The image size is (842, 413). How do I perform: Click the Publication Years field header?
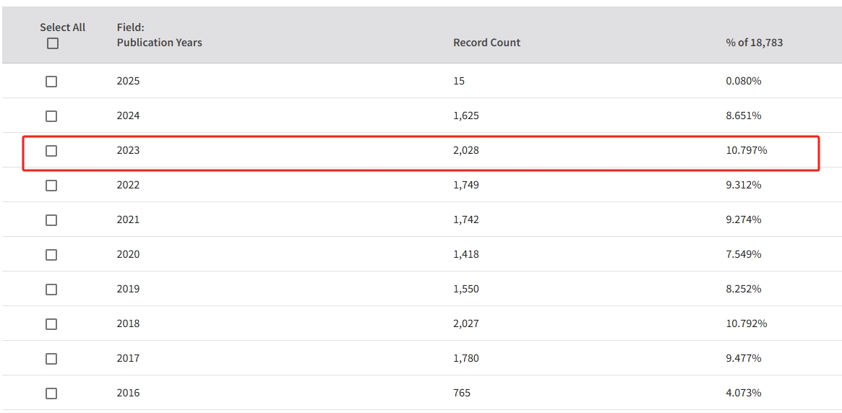(x=159, y=43)
